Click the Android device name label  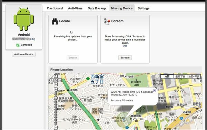24,35
